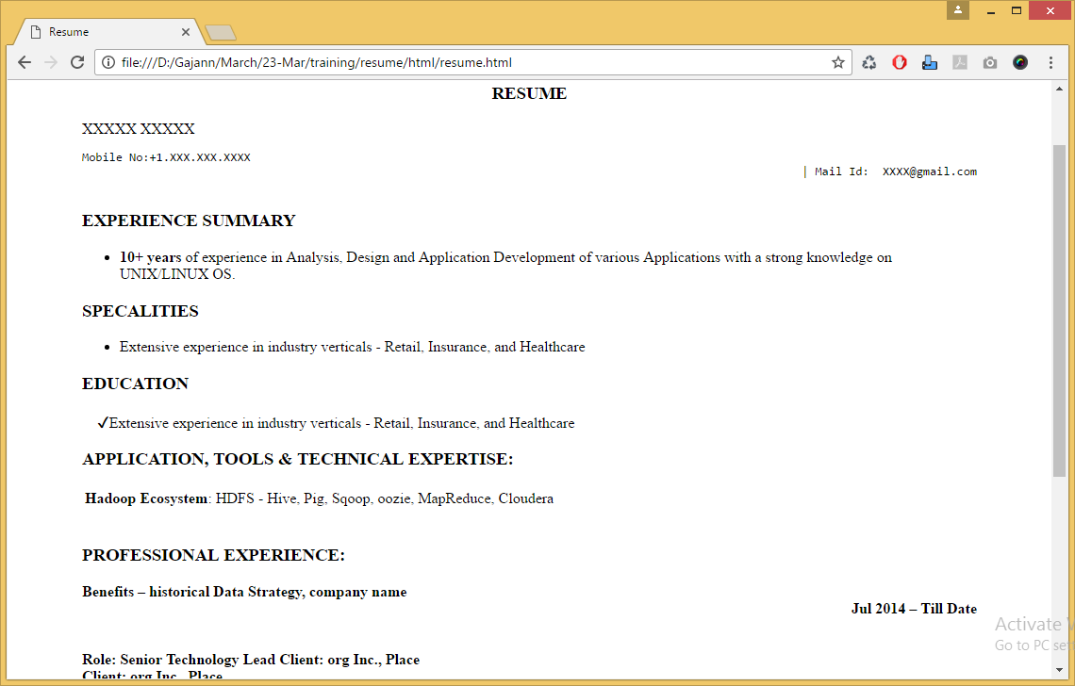Click the RESUME page heading
The width and height of the screenshot is (1075, 686).
[529, 93]
